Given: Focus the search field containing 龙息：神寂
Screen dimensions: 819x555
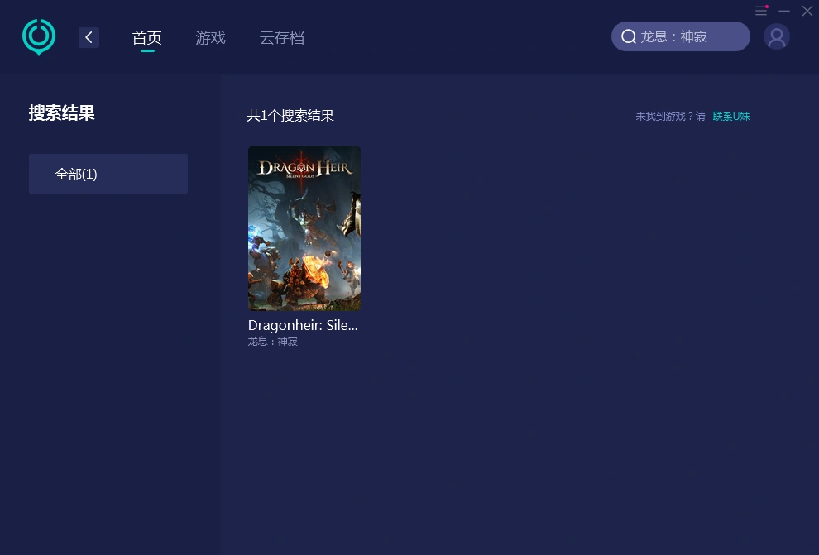Looking at the screenshot, I should (x=681, y=36).
